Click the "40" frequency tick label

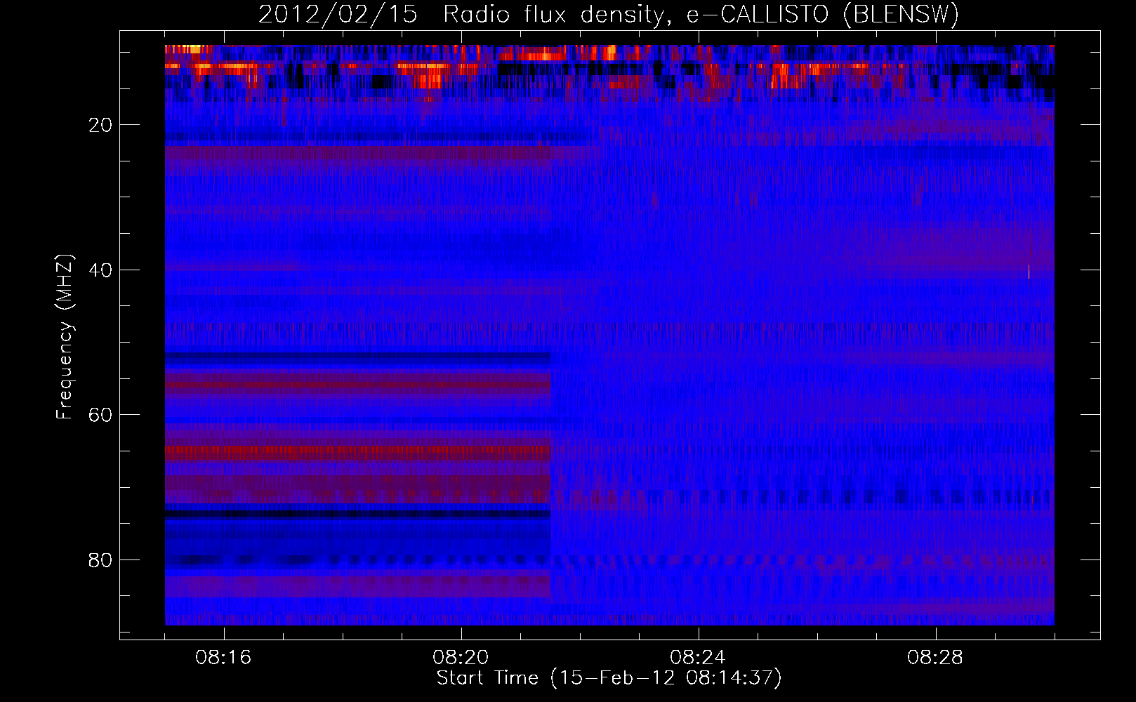[101, 270]
